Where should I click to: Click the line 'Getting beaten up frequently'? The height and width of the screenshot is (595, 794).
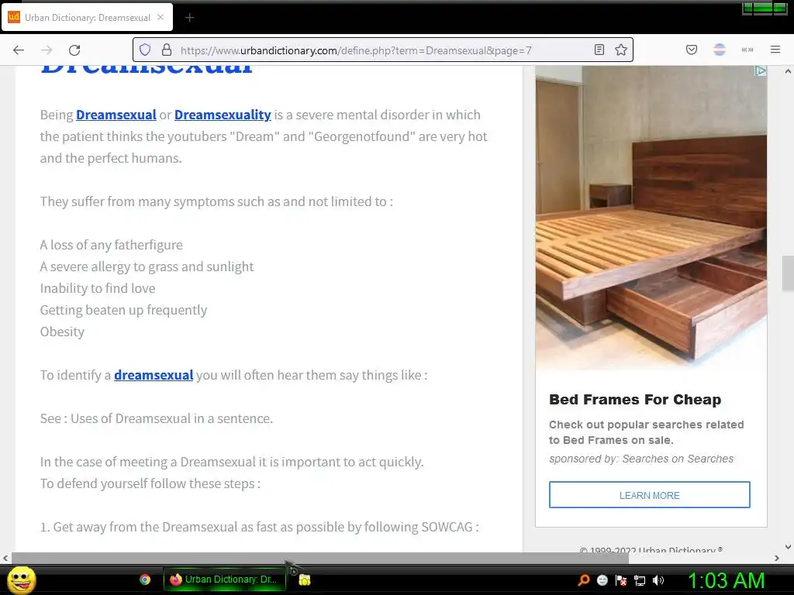123,310
